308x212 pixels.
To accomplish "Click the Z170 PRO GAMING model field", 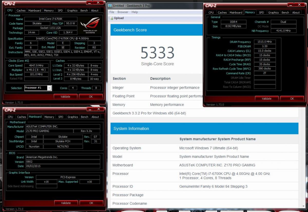I will point(49,131).
